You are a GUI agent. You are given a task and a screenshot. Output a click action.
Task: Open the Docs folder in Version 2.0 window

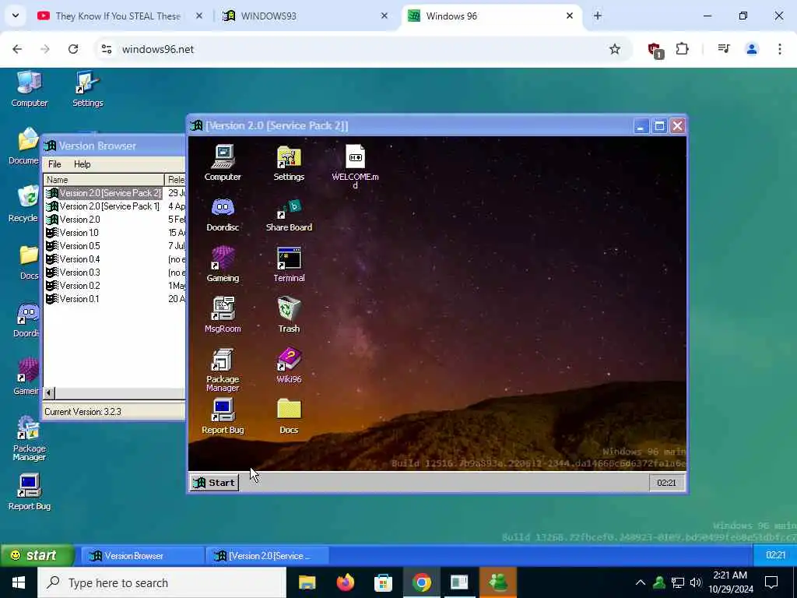pos(289,417)
